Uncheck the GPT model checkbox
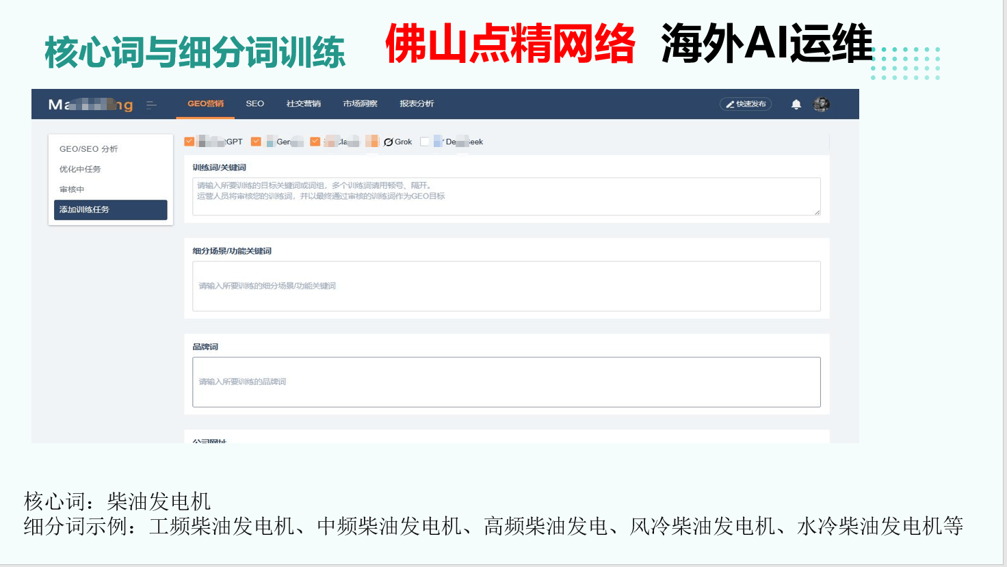 pyautogui.click(x=189, y=142)
